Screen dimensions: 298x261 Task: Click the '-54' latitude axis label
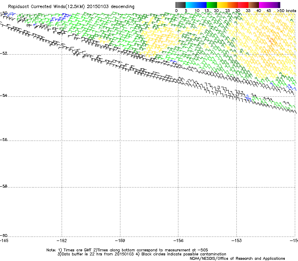(4, 95)
